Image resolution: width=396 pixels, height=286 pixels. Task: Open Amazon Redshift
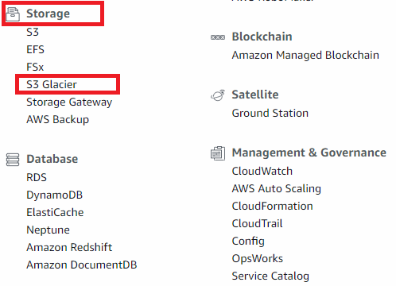[x=69, y=247]
